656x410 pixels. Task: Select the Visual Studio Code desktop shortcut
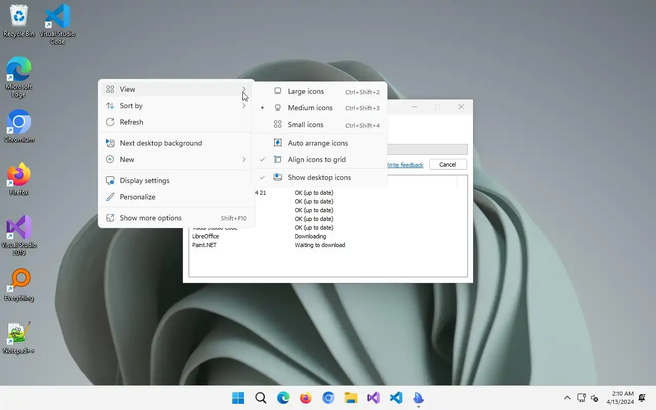(57, 24)
